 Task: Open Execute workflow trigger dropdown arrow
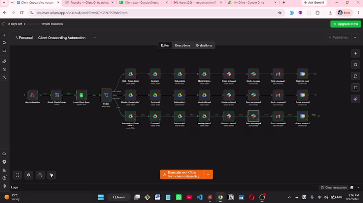coord(208,175)
